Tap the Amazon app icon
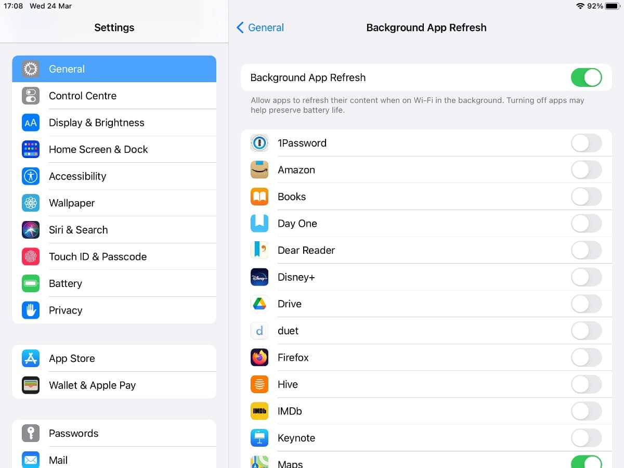 tap(259, 170)
